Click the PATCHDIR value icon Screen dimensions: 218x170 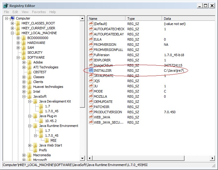pos(91,107)
